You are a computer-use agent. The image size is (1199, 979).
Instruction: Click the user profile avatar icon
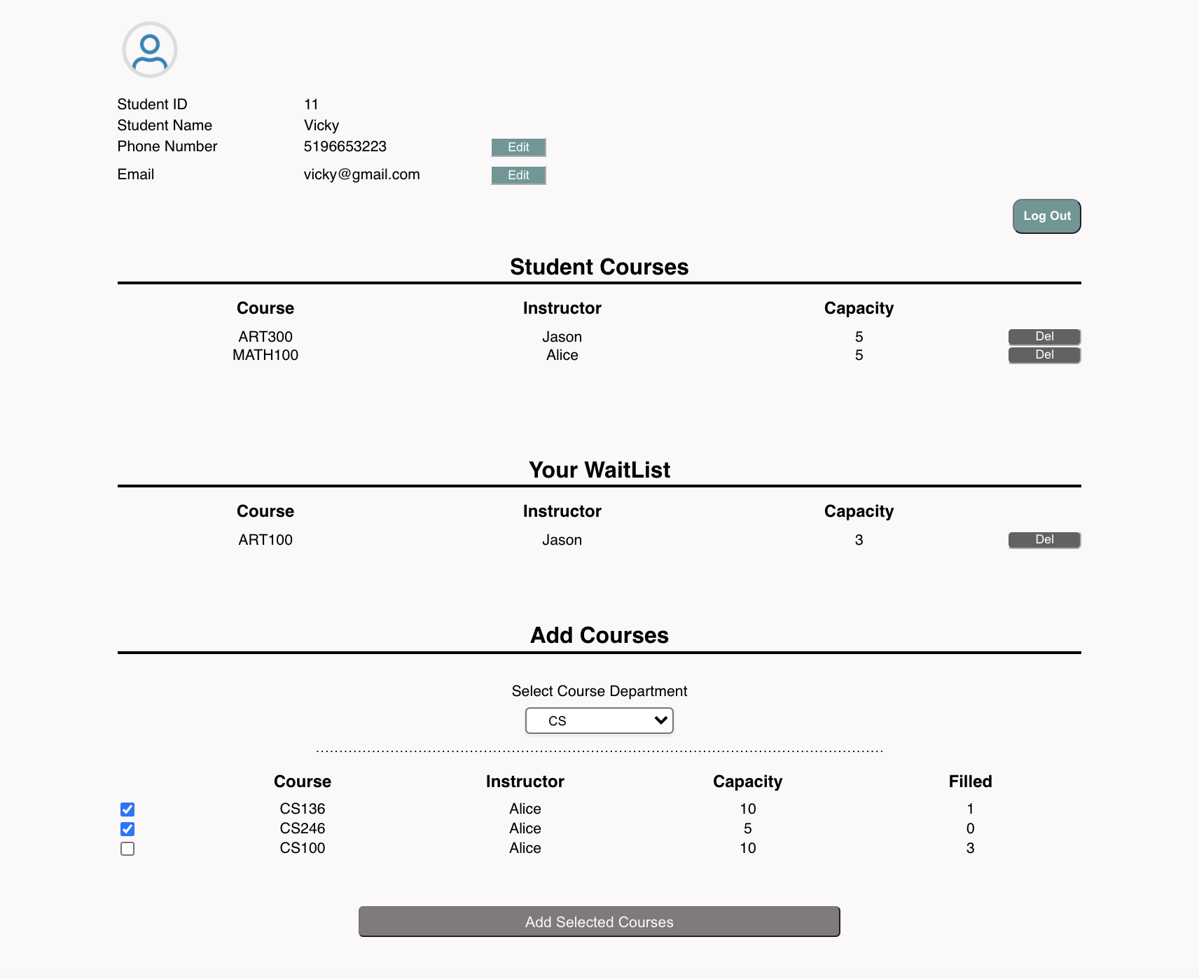pyautogui.click(x=150, y=50)
